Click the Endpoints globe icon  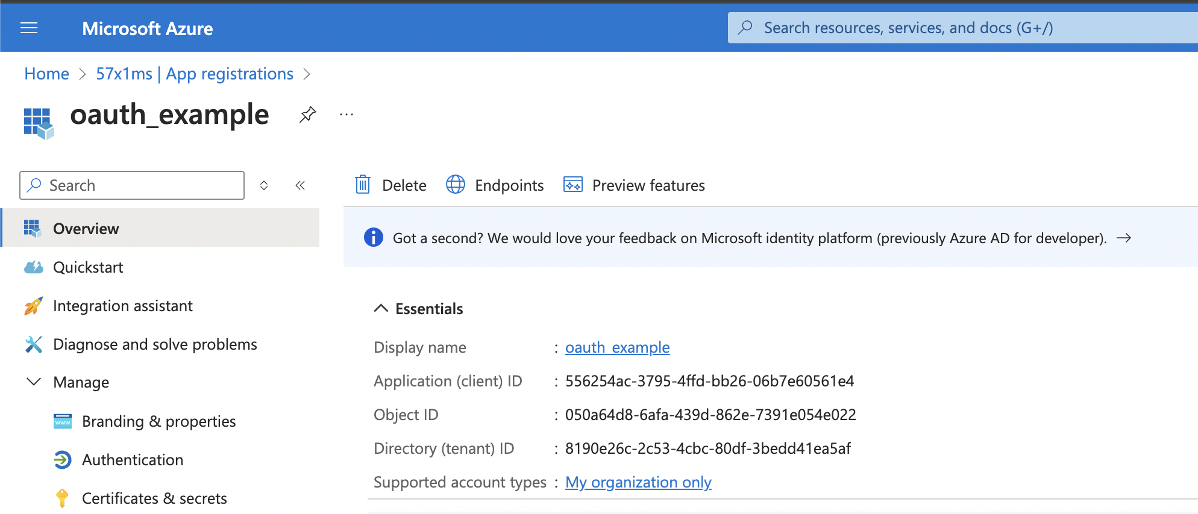coord(456,185)
